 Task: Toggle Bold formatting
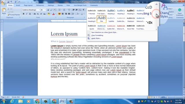[x=24, y=14]
